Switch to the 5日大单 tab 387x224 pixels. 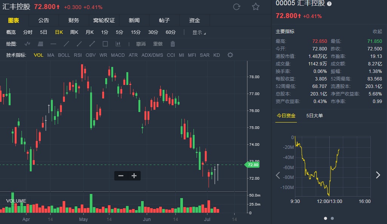click(315, 116)
